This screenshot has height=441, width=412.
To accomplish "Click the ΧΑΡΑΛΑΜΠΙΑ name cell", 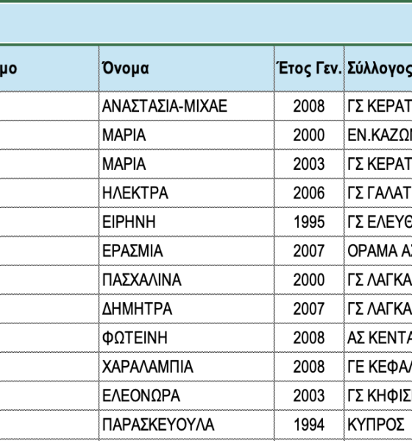I will (186, 367).
